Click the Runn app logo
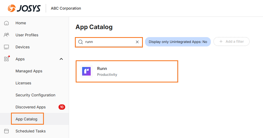Viewport: 263px width, 138px height. 86,71
